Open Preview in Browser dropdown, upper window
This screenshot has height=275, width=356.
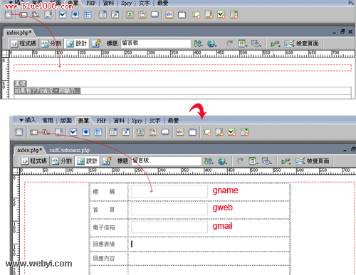pyautogui.click(x=211, y=43)
